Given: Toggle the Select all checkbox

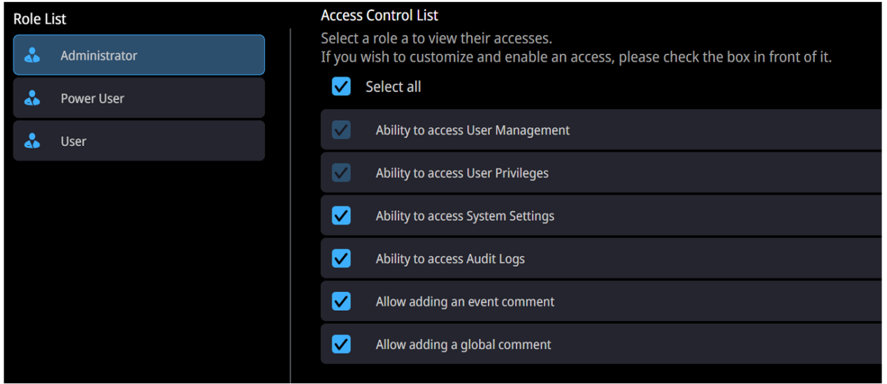Looking at the screenshot, I should [341, 87].
